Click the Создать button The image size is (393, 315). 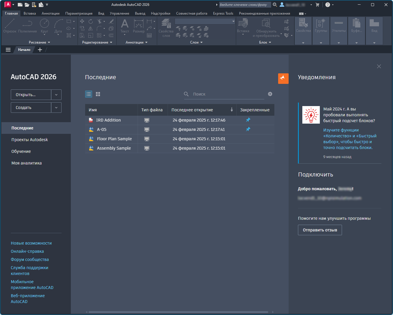coord(31,108)
